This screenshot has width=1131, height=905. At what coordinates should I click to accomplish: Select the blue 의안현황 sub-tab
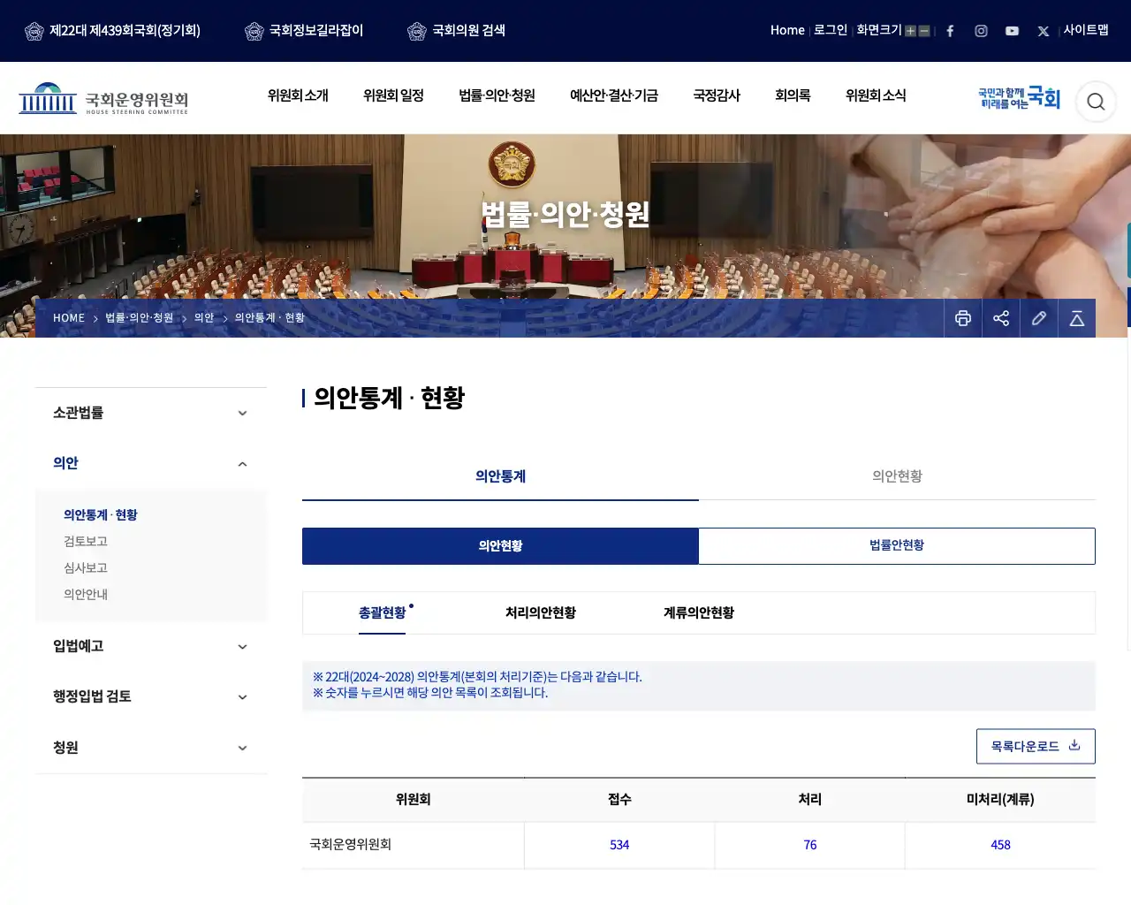point(500,546)
